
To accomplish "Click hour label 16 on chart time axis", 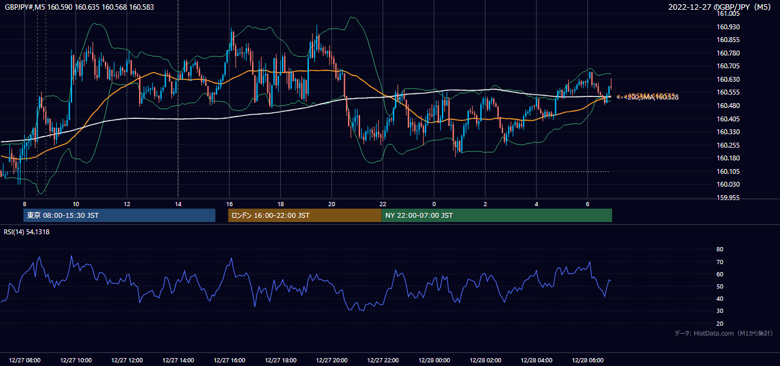I will click(x=229, y=204).
